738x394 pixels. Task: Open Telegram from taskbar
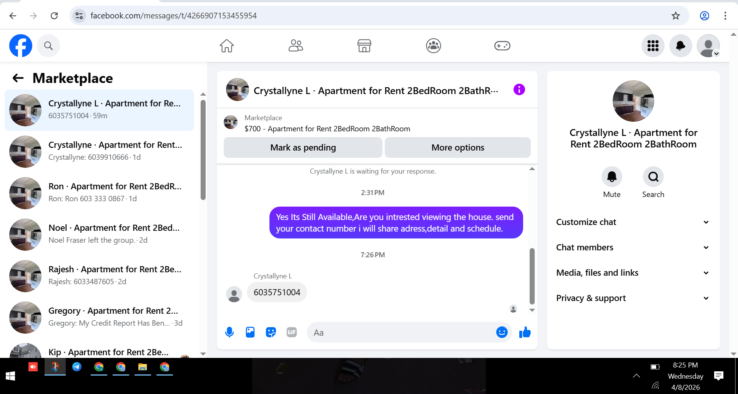(77, 367)
